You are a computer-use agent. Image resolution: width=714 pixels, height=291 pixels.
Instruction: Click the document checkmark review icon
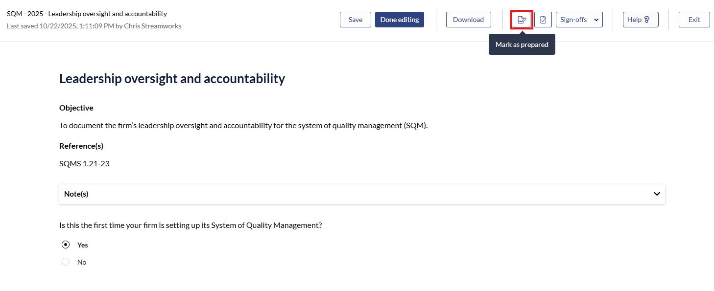tap(543, 20)
